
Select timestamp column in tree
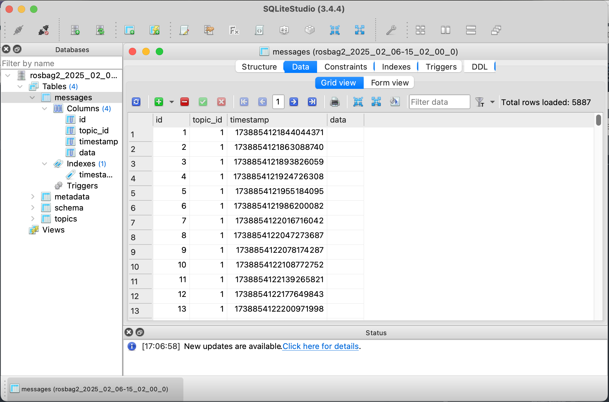[x=98, y=142]
